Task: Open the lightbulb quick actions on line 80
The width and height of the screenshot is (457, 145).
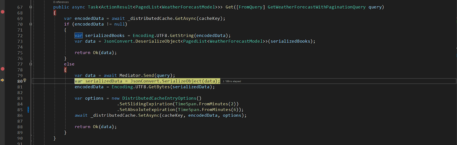Action: (x=25, y=80)
